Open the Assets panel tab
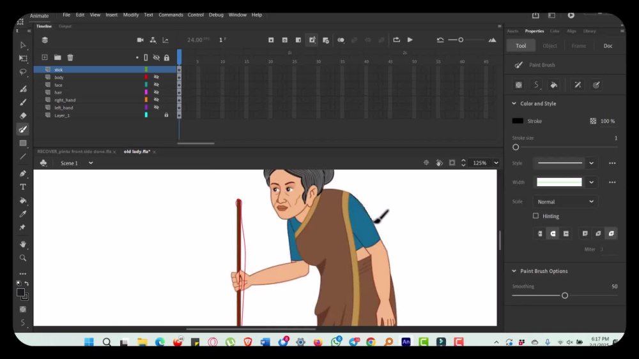The image size is (639, 359). 512,31
